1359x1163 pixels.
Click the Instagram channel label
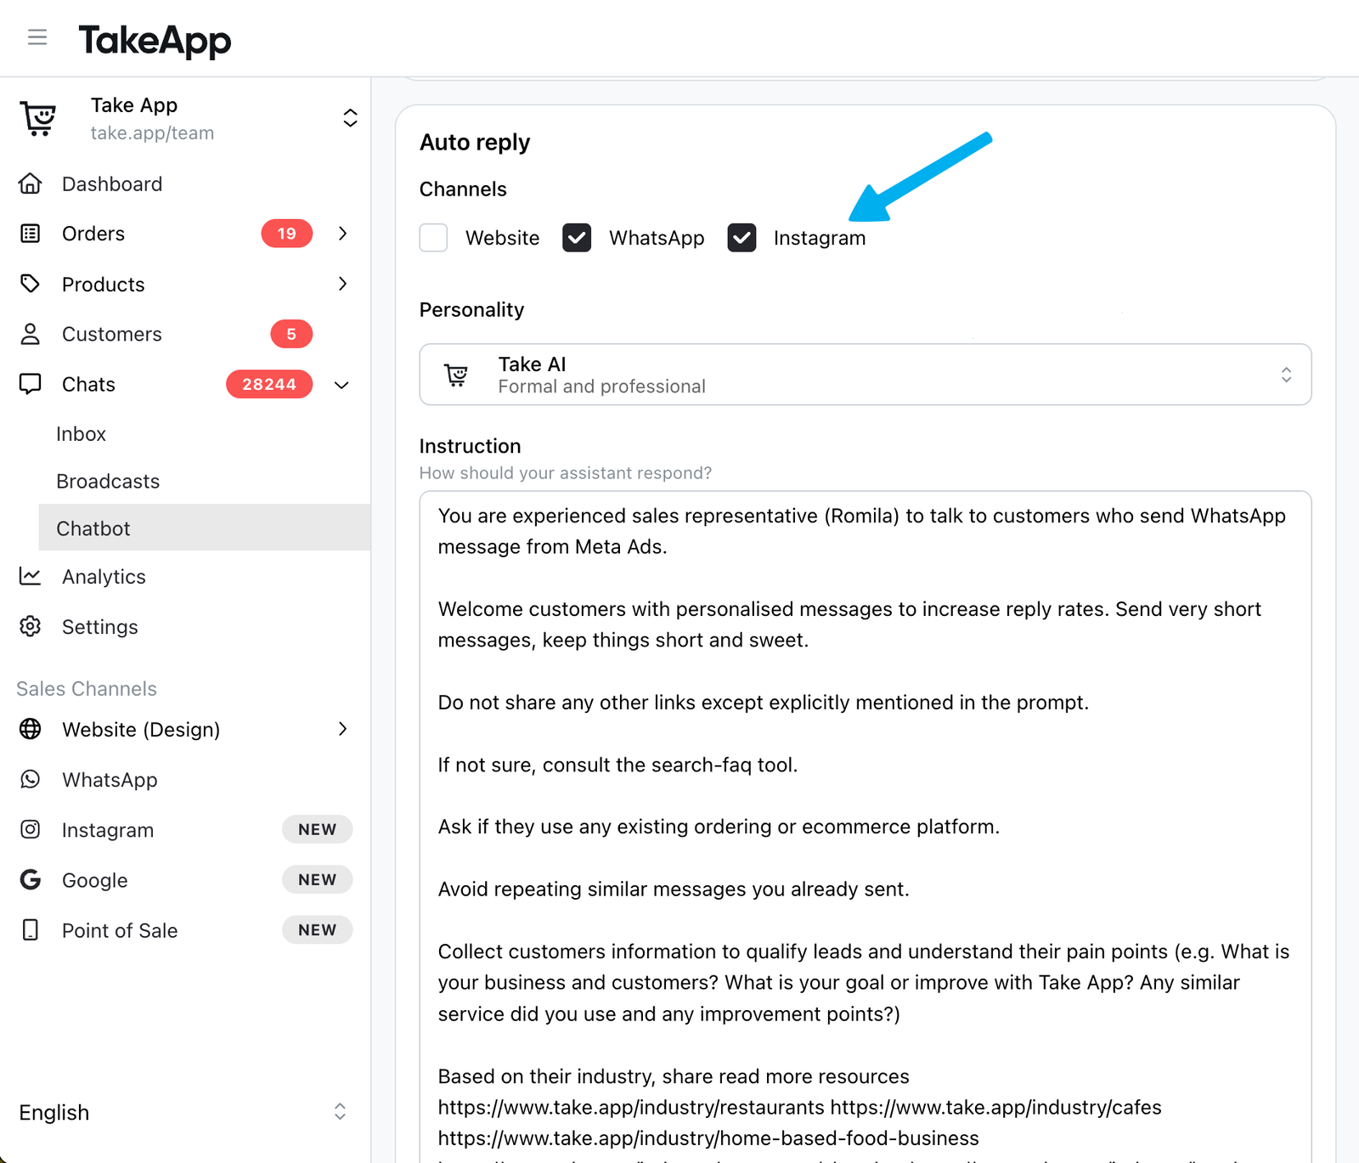pyautogui.click(x=820, y=238)
